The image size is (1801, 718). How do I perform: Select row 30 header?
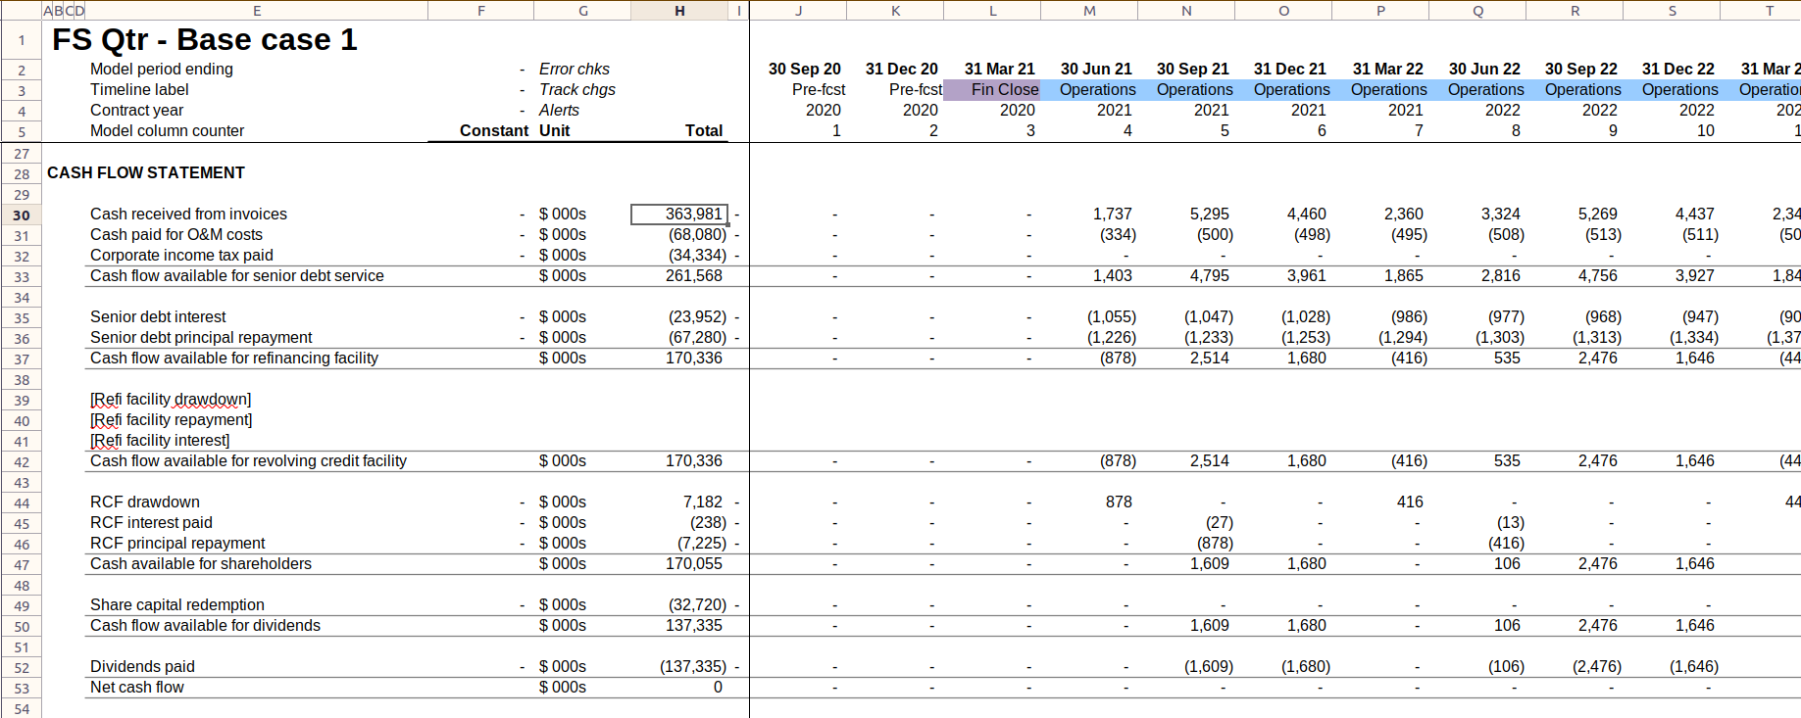tap(21, 215)
